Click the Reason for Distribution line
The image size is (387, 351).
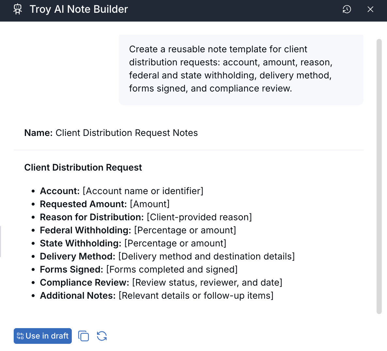point(146,217)
